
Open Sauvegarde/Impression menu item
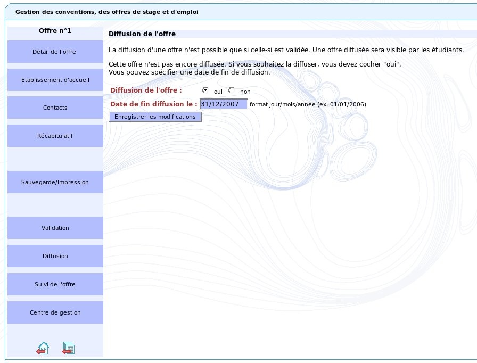click(55, 182)
